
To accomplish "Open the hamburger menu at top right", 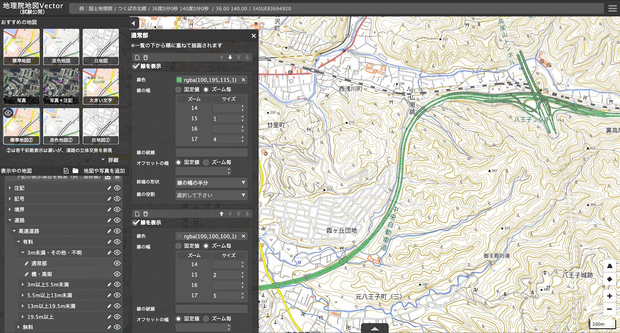I will pos(613,8).
